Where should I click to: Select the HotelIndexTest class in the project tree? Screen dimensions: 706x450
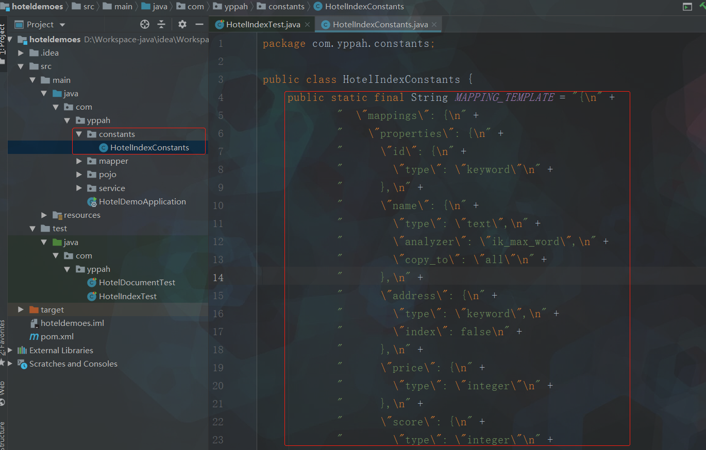(128, 297)
